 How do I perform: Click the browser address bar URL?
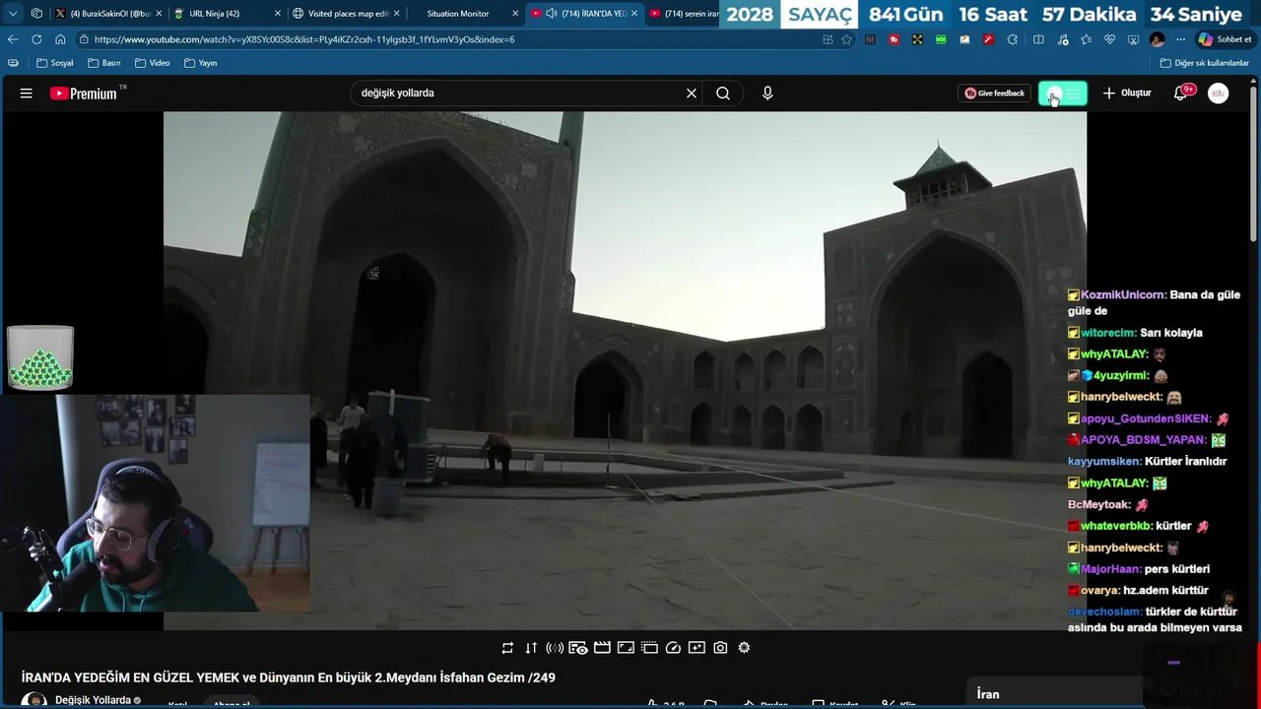304,39
